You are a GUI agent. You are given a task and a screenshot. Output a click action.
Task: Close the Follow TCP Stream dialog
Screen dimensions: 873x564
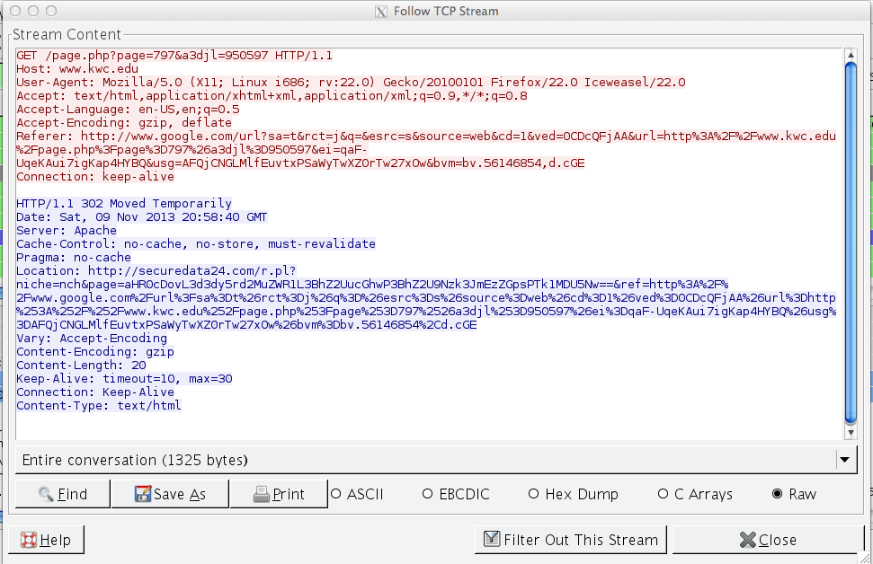pyautogui.click(x=768, y=540)
